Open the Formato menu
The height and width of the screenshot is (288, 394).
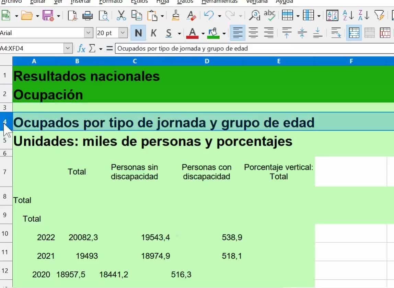(111, 1)
